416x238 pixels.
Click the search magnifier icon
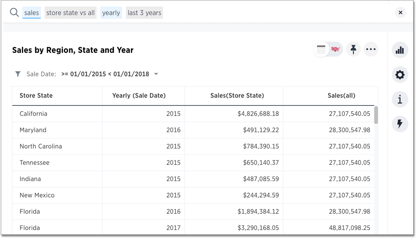click(x=14, y=12)
